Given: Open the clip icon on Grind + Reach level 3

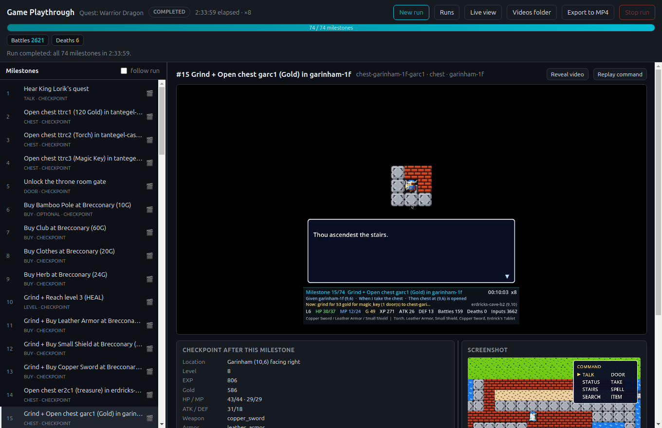Looking at the screenshot, I should pos(150,302).
